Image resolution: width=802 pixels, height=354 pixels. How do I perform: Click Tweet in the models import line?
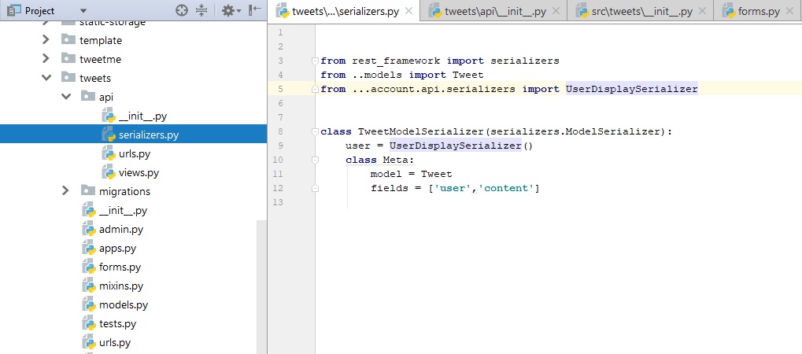tap(468, 76)
